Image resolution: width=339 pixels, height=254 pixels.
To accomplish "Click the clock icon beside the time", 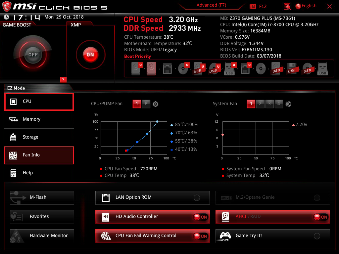I will click(x=7, y=17).
